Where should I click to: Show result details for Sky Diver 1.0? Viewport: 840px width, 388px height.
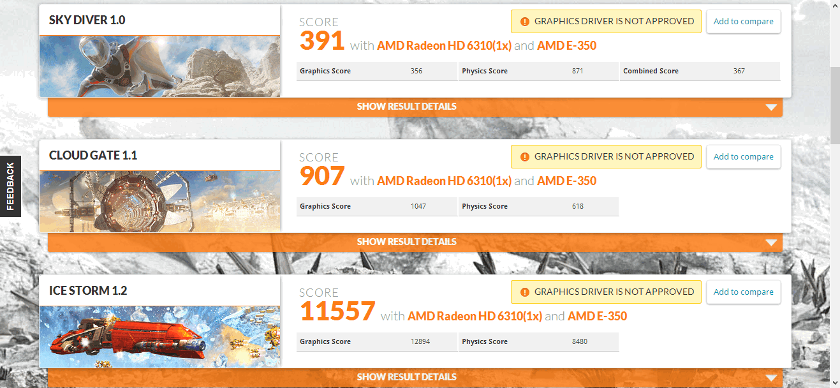(x=415, y=107)
